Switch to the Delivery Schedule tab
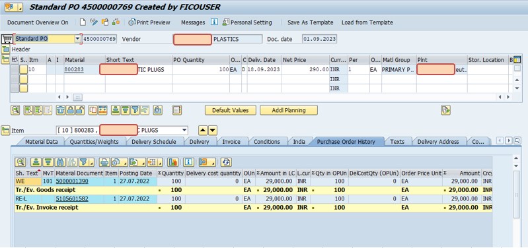The image size is (528, 248). pos(153,142)
